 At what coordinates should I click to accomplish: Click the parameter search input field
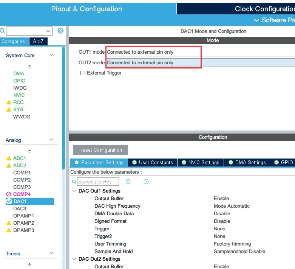point(98,182)
